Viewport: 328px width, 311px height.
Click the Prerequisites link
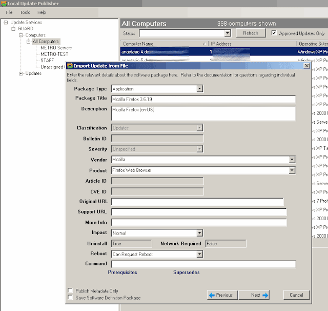coord(122,273)
